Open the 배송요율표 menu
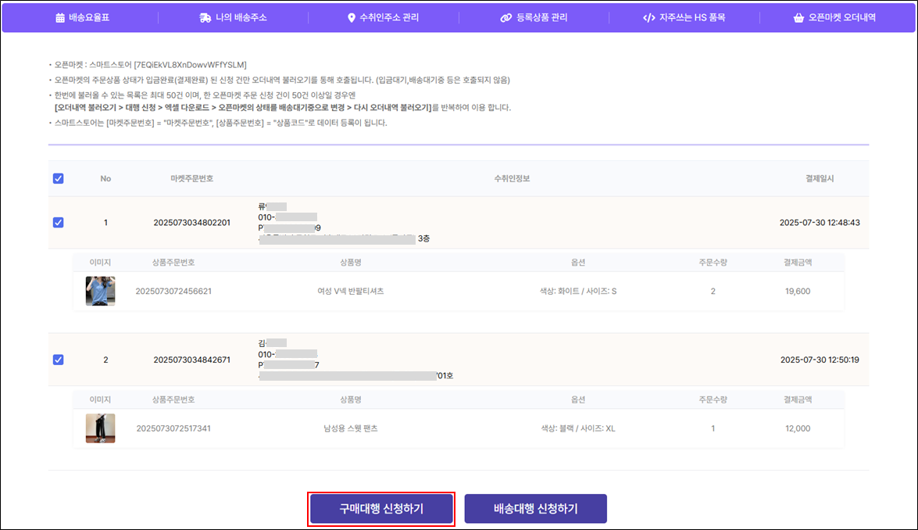This screenshot has width=918, height=530. pos(89,17)
